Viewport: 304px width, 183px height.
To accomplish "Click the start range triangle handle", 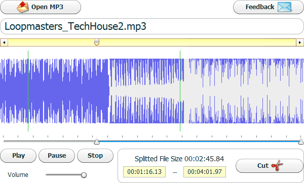I will point(97,142).
